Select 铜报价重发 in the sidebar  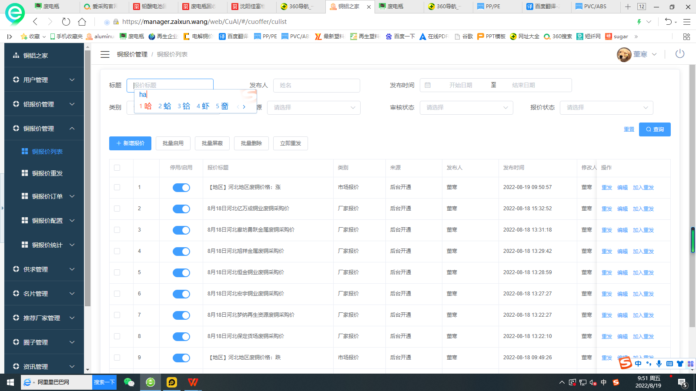(47, 173)
